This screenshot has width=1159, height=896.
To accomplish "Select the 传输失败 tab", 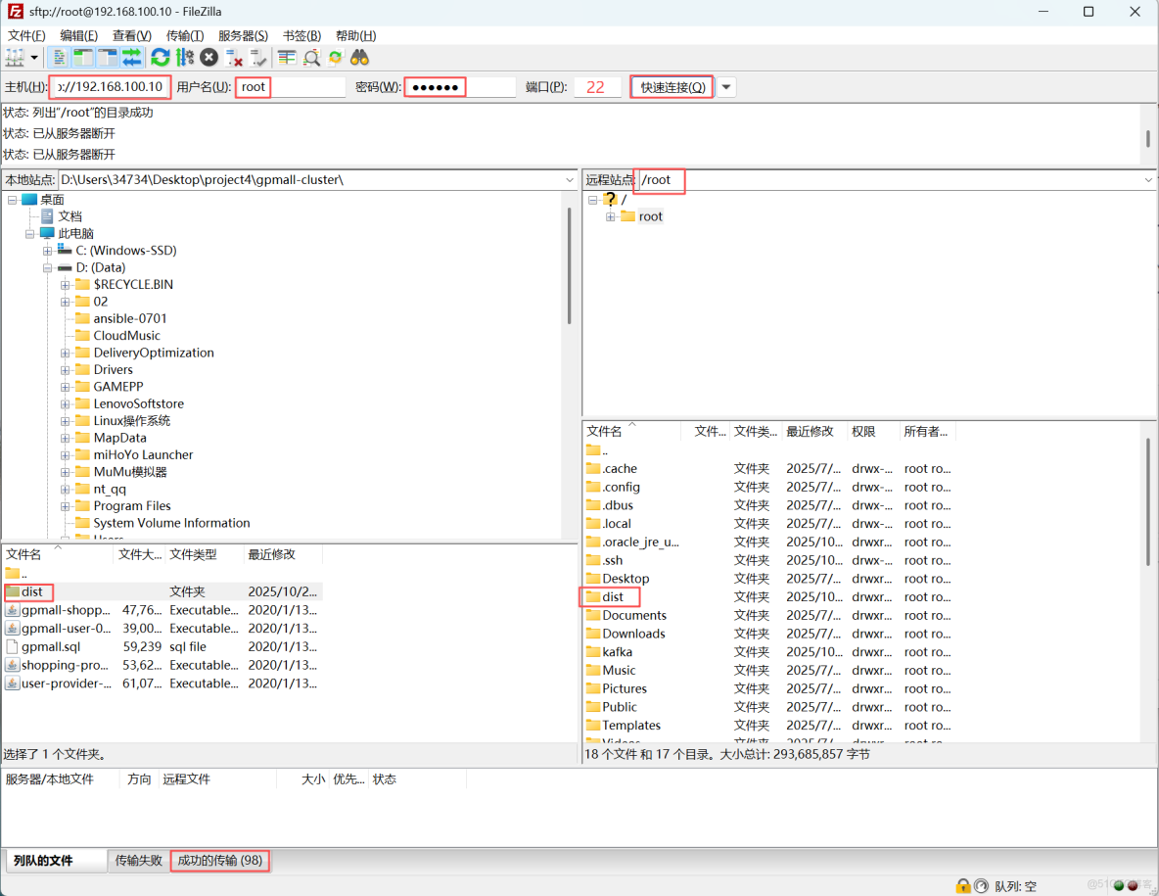I will pos(139,860).
